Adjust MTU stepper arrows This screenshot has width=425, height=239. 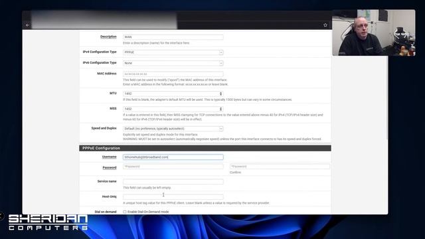(x=221, y=94)
